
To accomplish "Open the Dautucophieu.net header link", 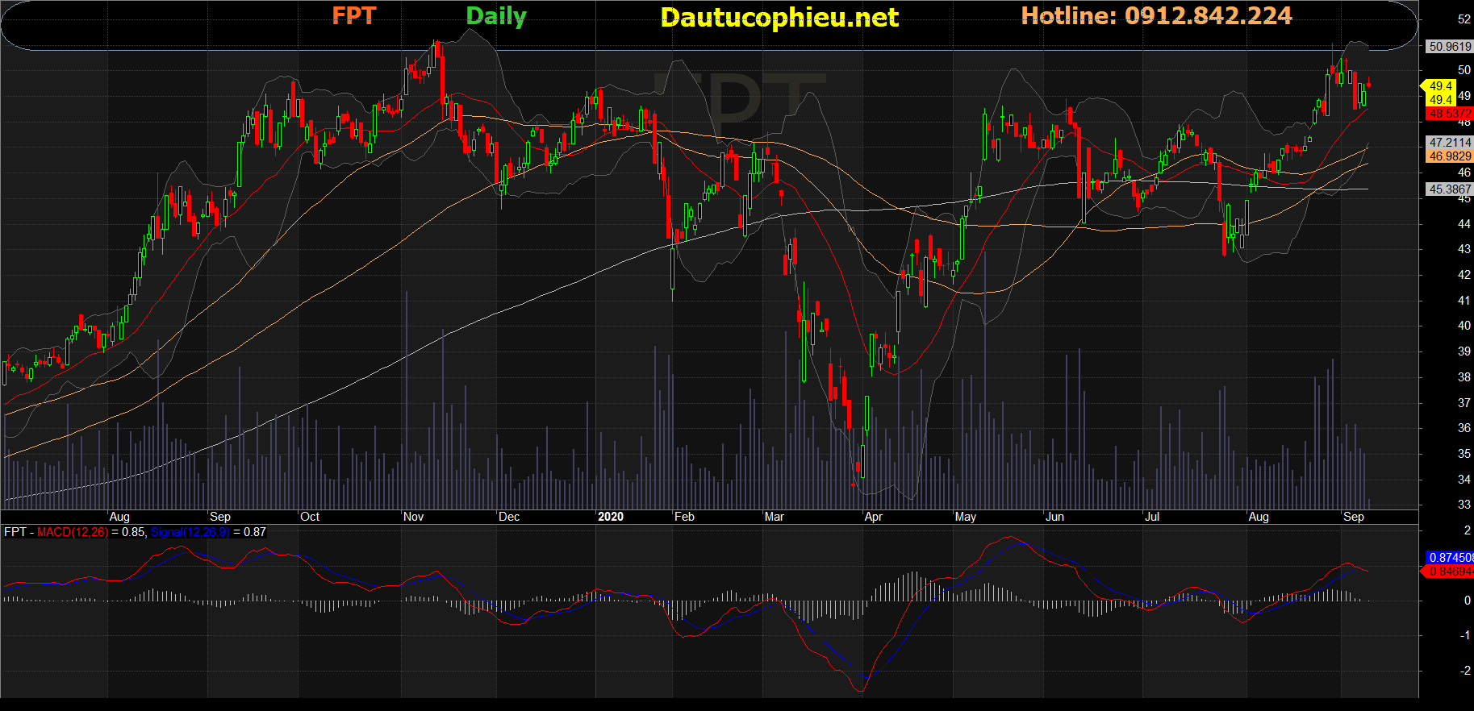I will (779, 18).
